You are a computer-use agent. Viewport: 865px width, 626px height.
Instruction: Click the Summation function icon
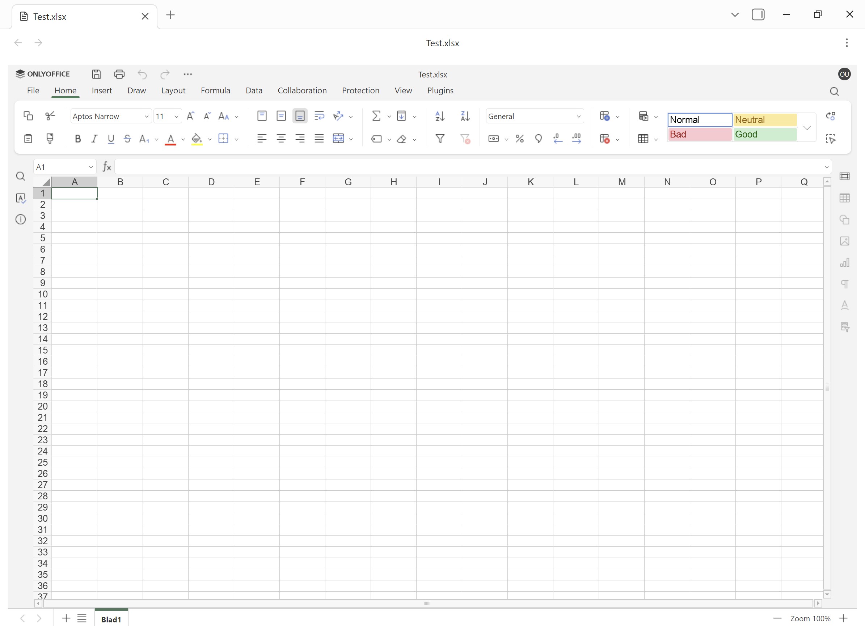click(376, 116)
